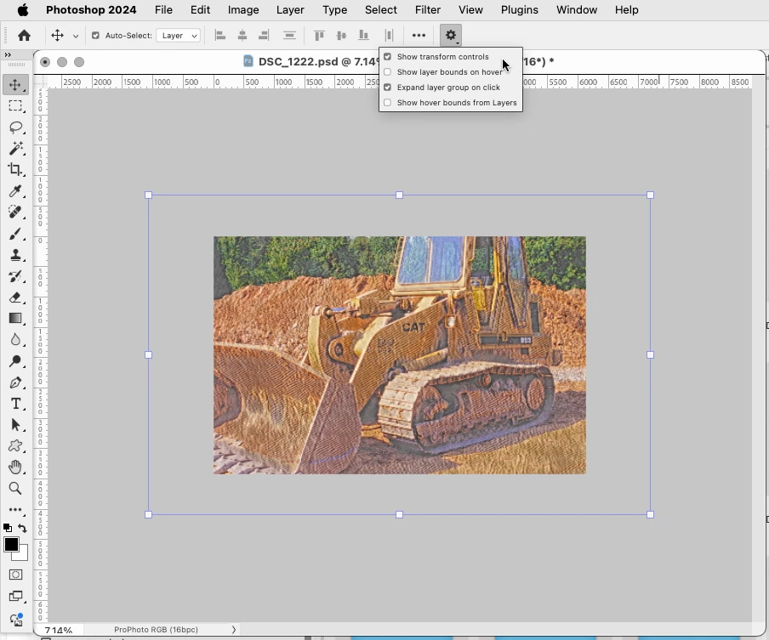The image size is (769, 640).
Task: Open Auto-Select Layer dropdown
Action: tap(179, 36)
